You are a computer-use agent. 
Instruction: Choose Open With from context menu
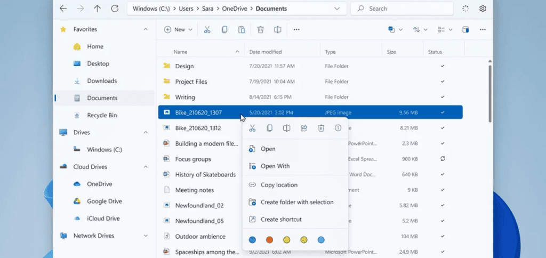275,166
